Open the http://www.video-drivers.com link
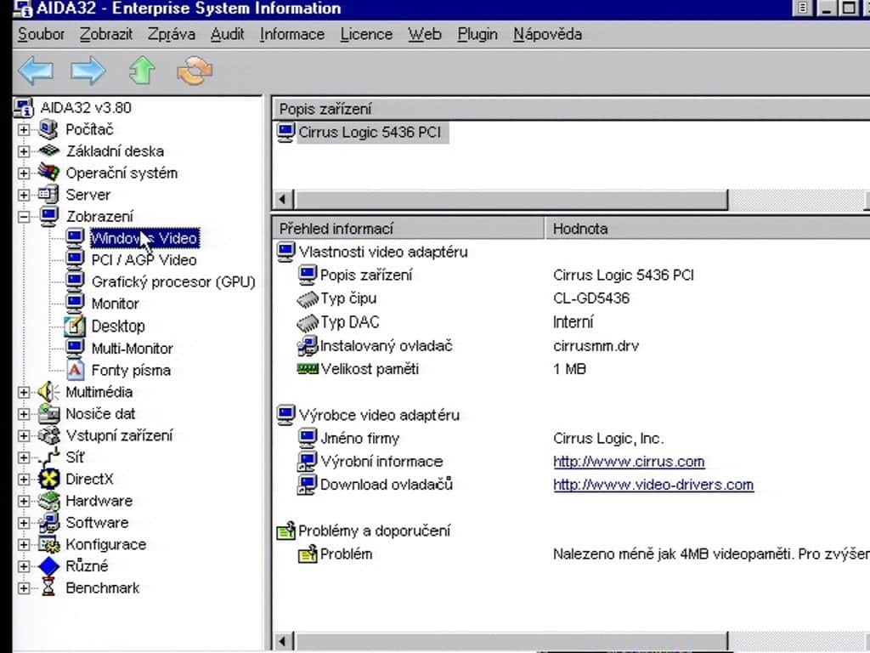Screen dimensions: 870x653 point(653,485)
